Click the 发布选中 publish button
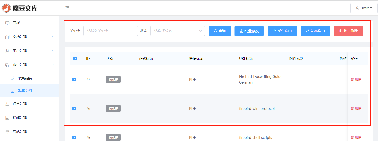Screen dimensions: 378x141 tap(315, 31)
